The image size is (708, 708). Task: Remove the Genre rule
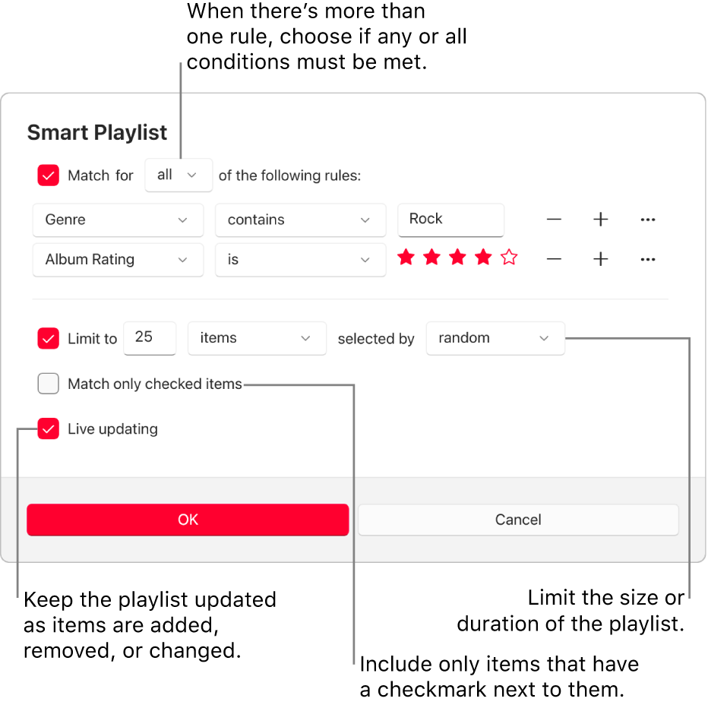pos(554,220)
